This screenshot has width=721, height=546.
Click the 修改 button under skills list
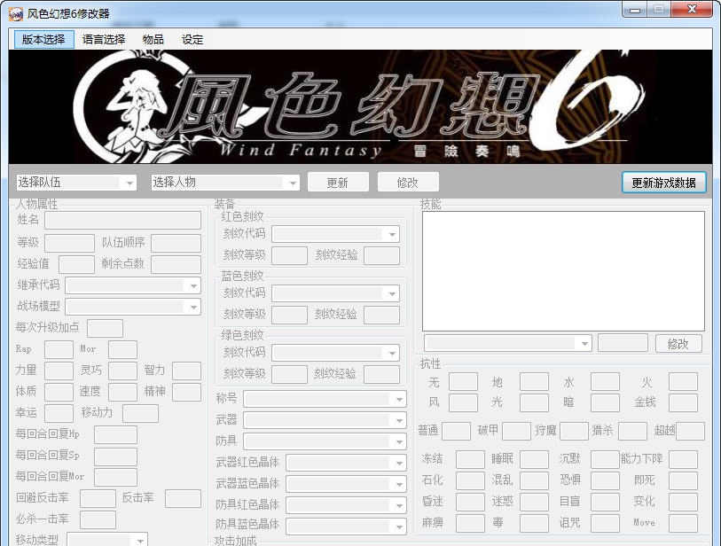(678, 343)
